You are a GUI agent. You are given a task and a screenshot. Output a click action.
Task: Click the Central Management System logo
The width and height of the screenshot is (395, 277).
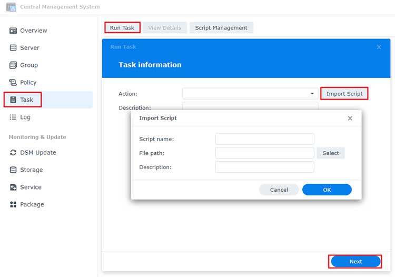pyautogui.click(x=11, y=7)
